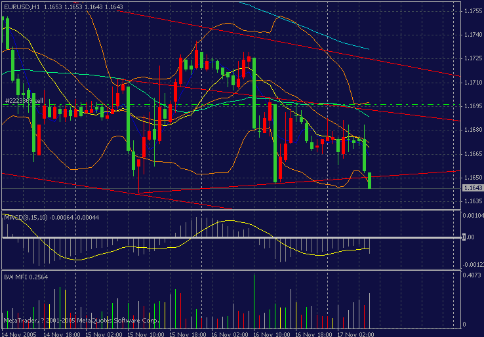Click the tallest green BW MFI bar
The image size is (484, 337).
coord(254,301)
